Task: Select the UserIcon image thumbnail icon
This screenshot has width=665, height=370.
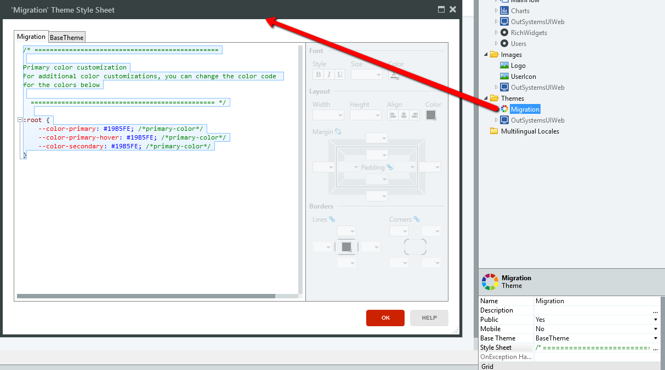Action: [x=505, y=76]
